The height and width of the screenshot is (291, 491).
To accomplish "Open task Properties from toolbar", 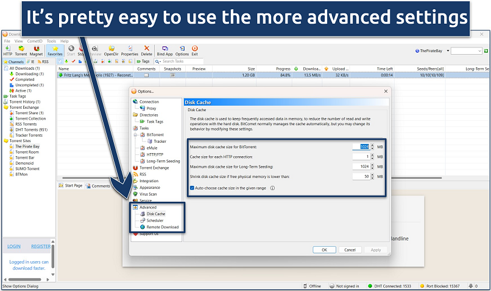I will click(130, 51).
